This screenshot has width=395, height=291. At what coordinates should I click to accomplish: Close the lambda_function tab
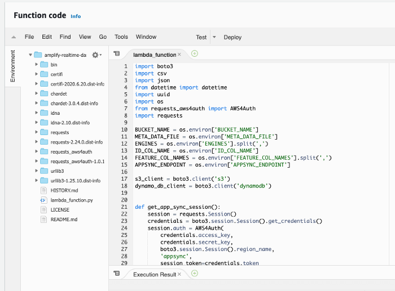click(179, 55)
